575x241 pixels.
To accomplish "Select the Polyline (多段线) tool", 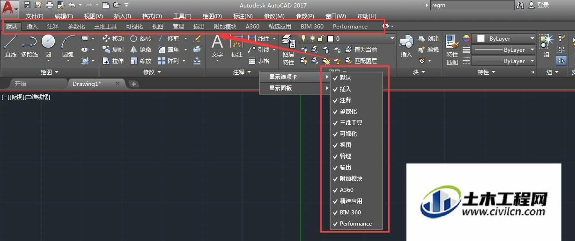I will 29,47.
